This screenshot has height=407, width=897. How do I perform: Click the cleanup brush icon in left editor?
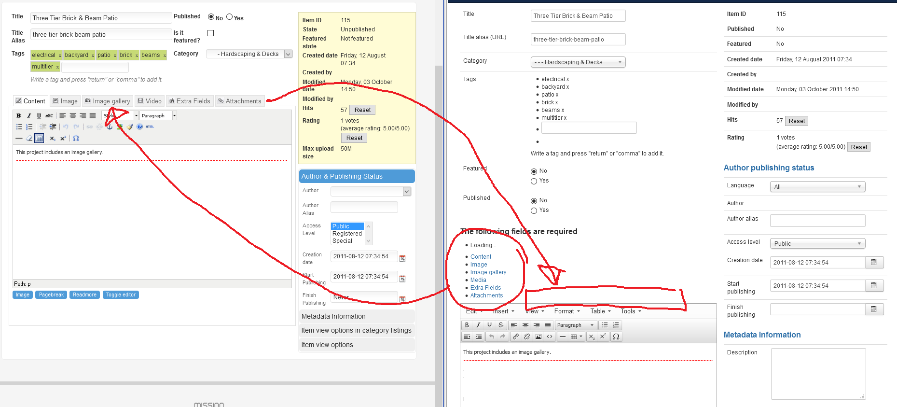tap(130, 127)
